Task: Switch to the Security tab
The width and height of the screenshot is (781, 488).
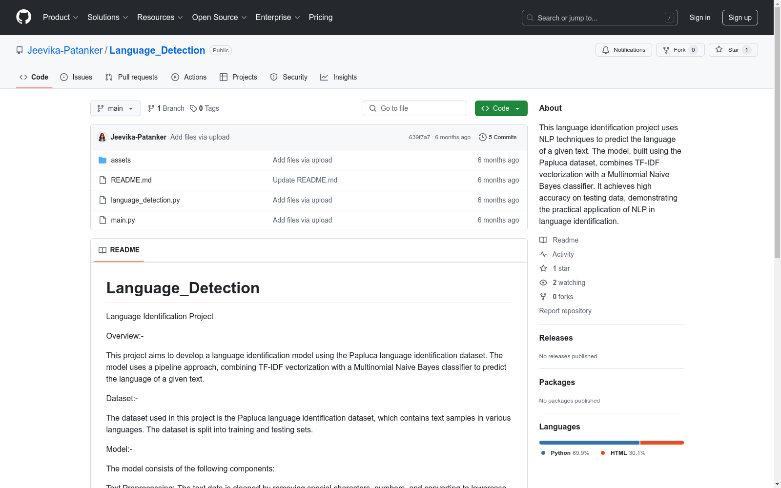Action: point(289,77)
